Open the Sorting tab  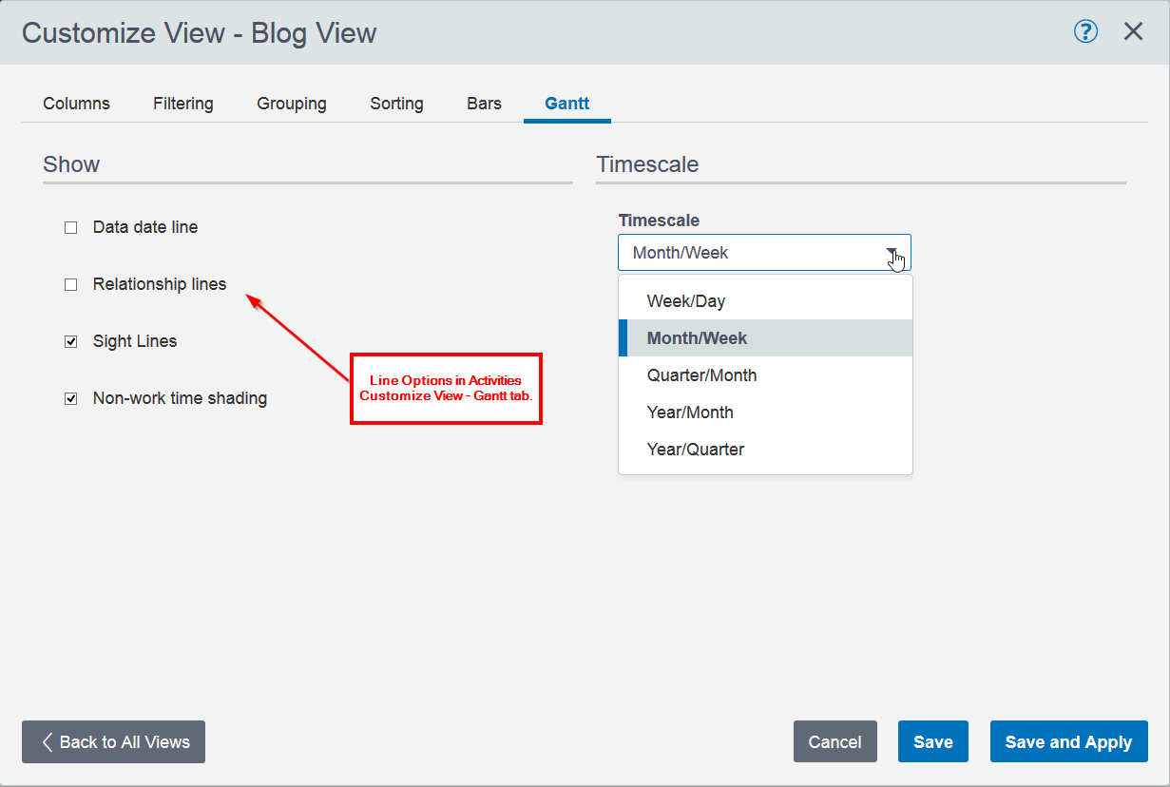coord(396,104)
